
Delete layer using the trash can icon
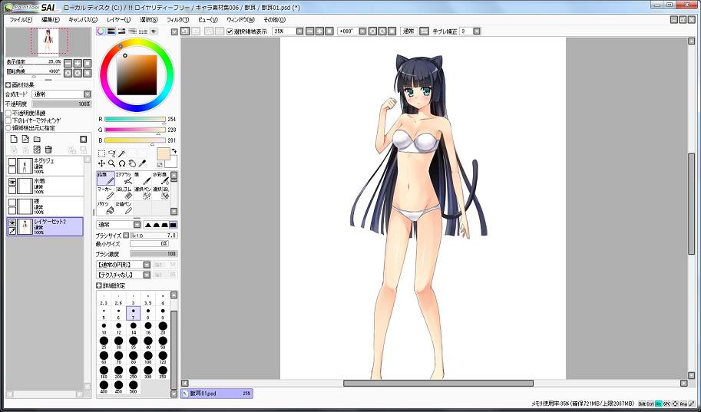pyautogui.click(x=48, y=149)
